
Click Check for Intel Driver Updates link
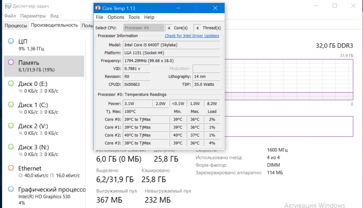192,36
